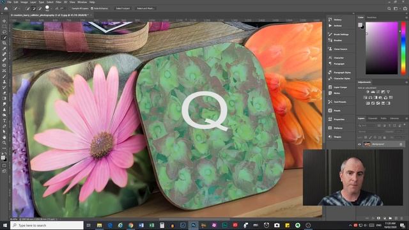Click the Share icon at top right

click(x=405, y=8)
